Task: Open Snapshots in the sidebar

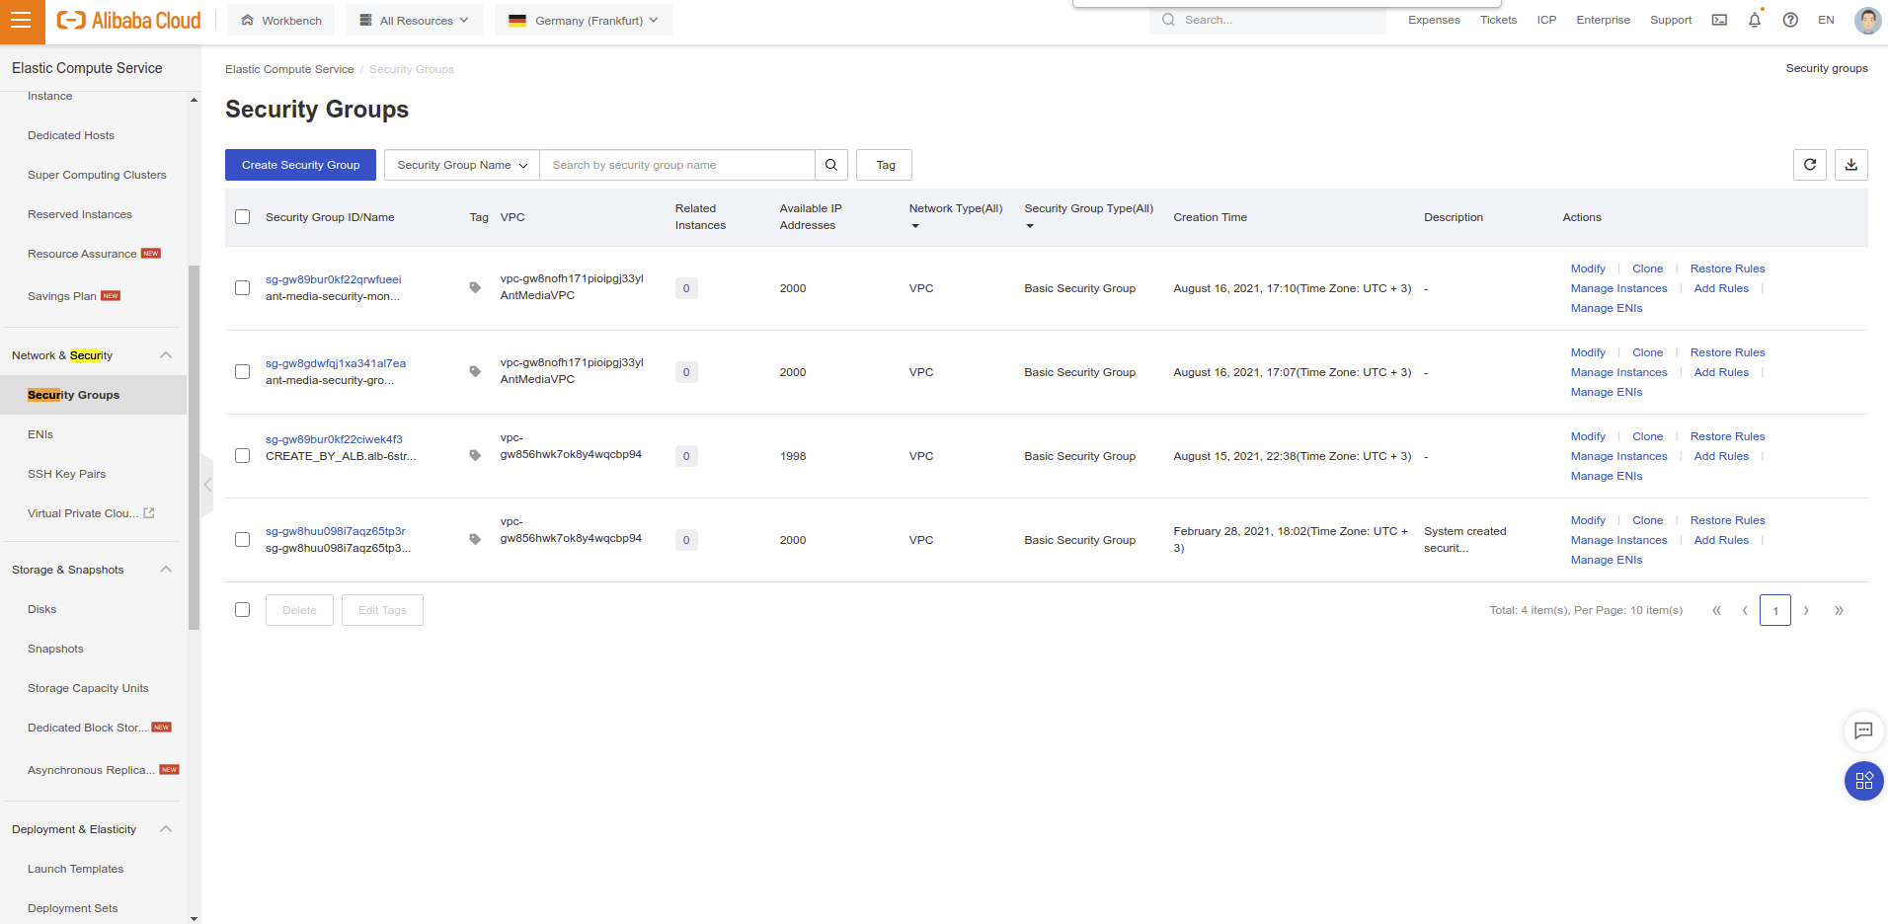Action: [x=55, y=649]
